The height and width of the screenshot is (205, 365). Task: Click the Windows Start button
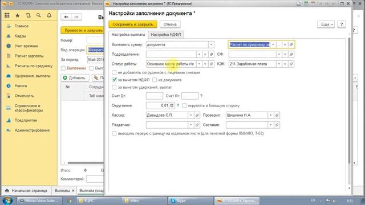[7, 200]
